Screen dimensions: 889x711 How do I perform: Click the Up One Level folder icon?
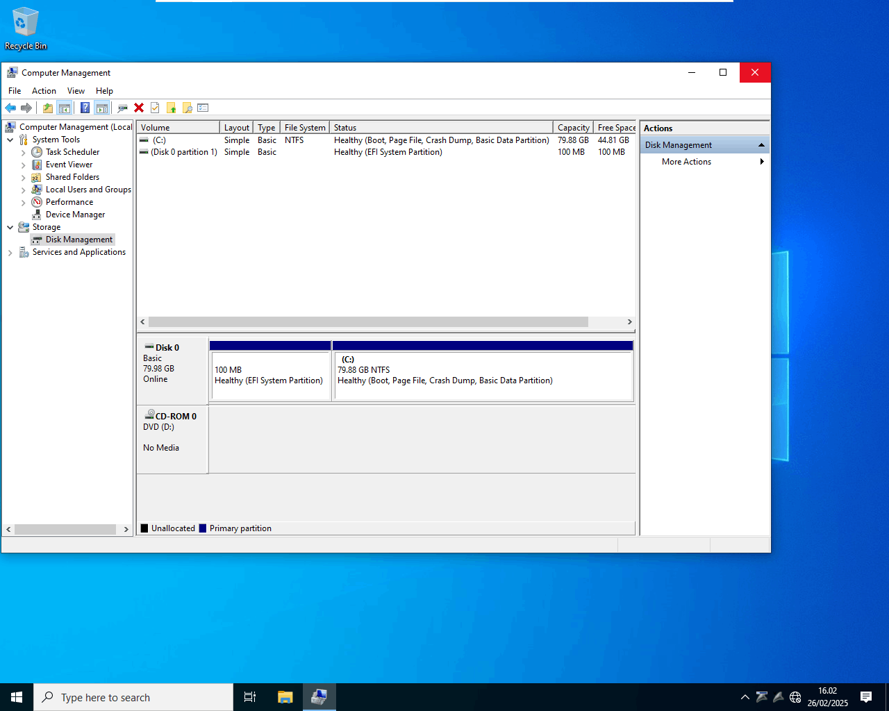(47, 108)
